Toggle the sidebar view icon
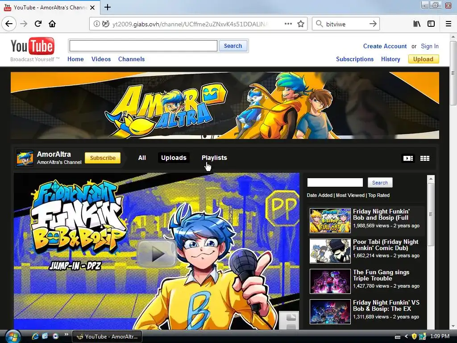This screenshot has width=457, height=343. pos(431,24)
